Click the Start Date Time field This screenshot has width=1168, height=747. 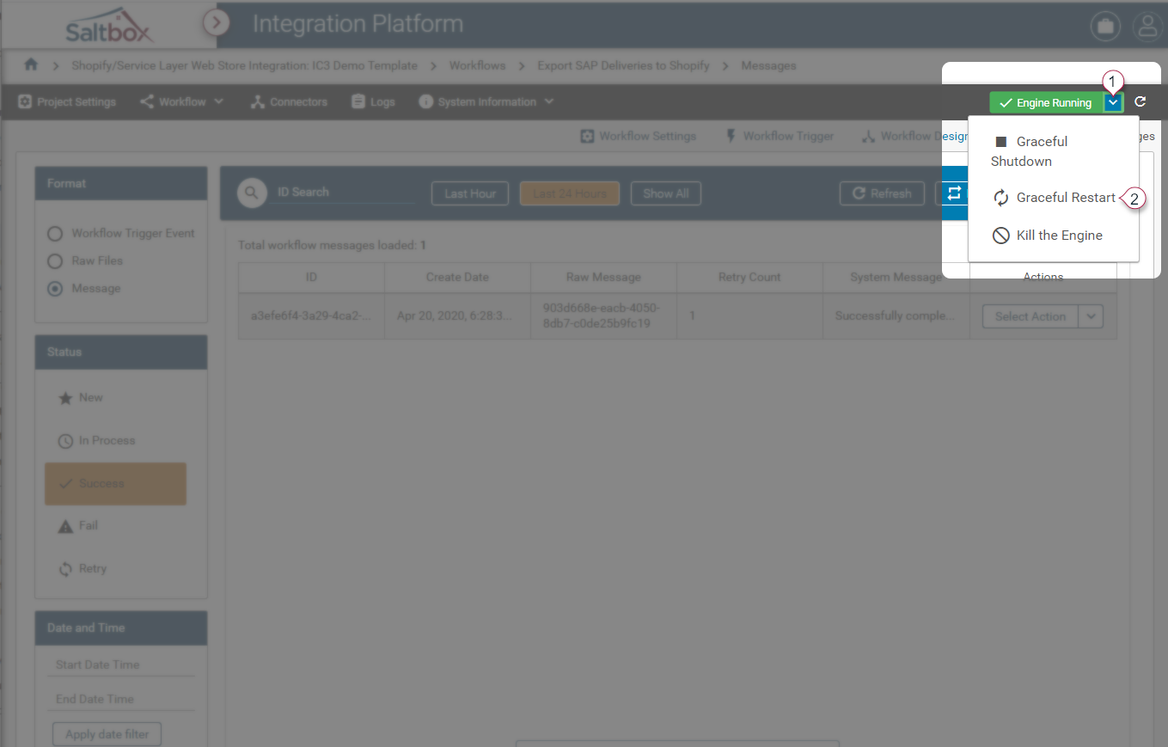(x=120, y=664)
